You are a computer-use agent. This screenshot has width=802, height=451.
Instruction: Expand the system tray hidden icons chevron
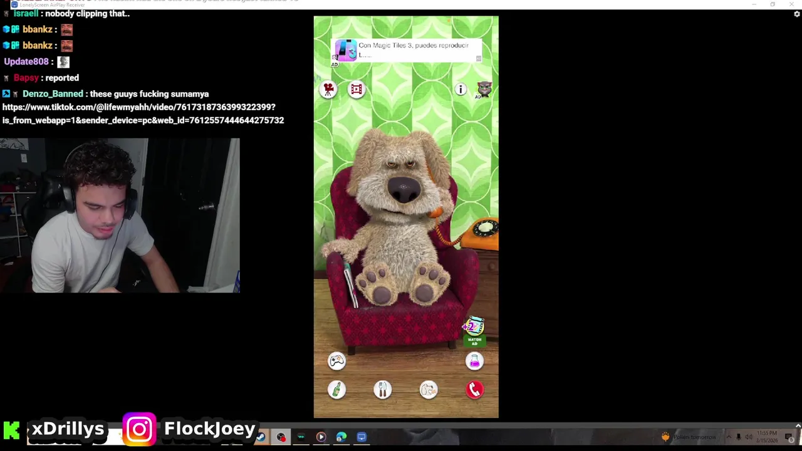pos(729,437)
